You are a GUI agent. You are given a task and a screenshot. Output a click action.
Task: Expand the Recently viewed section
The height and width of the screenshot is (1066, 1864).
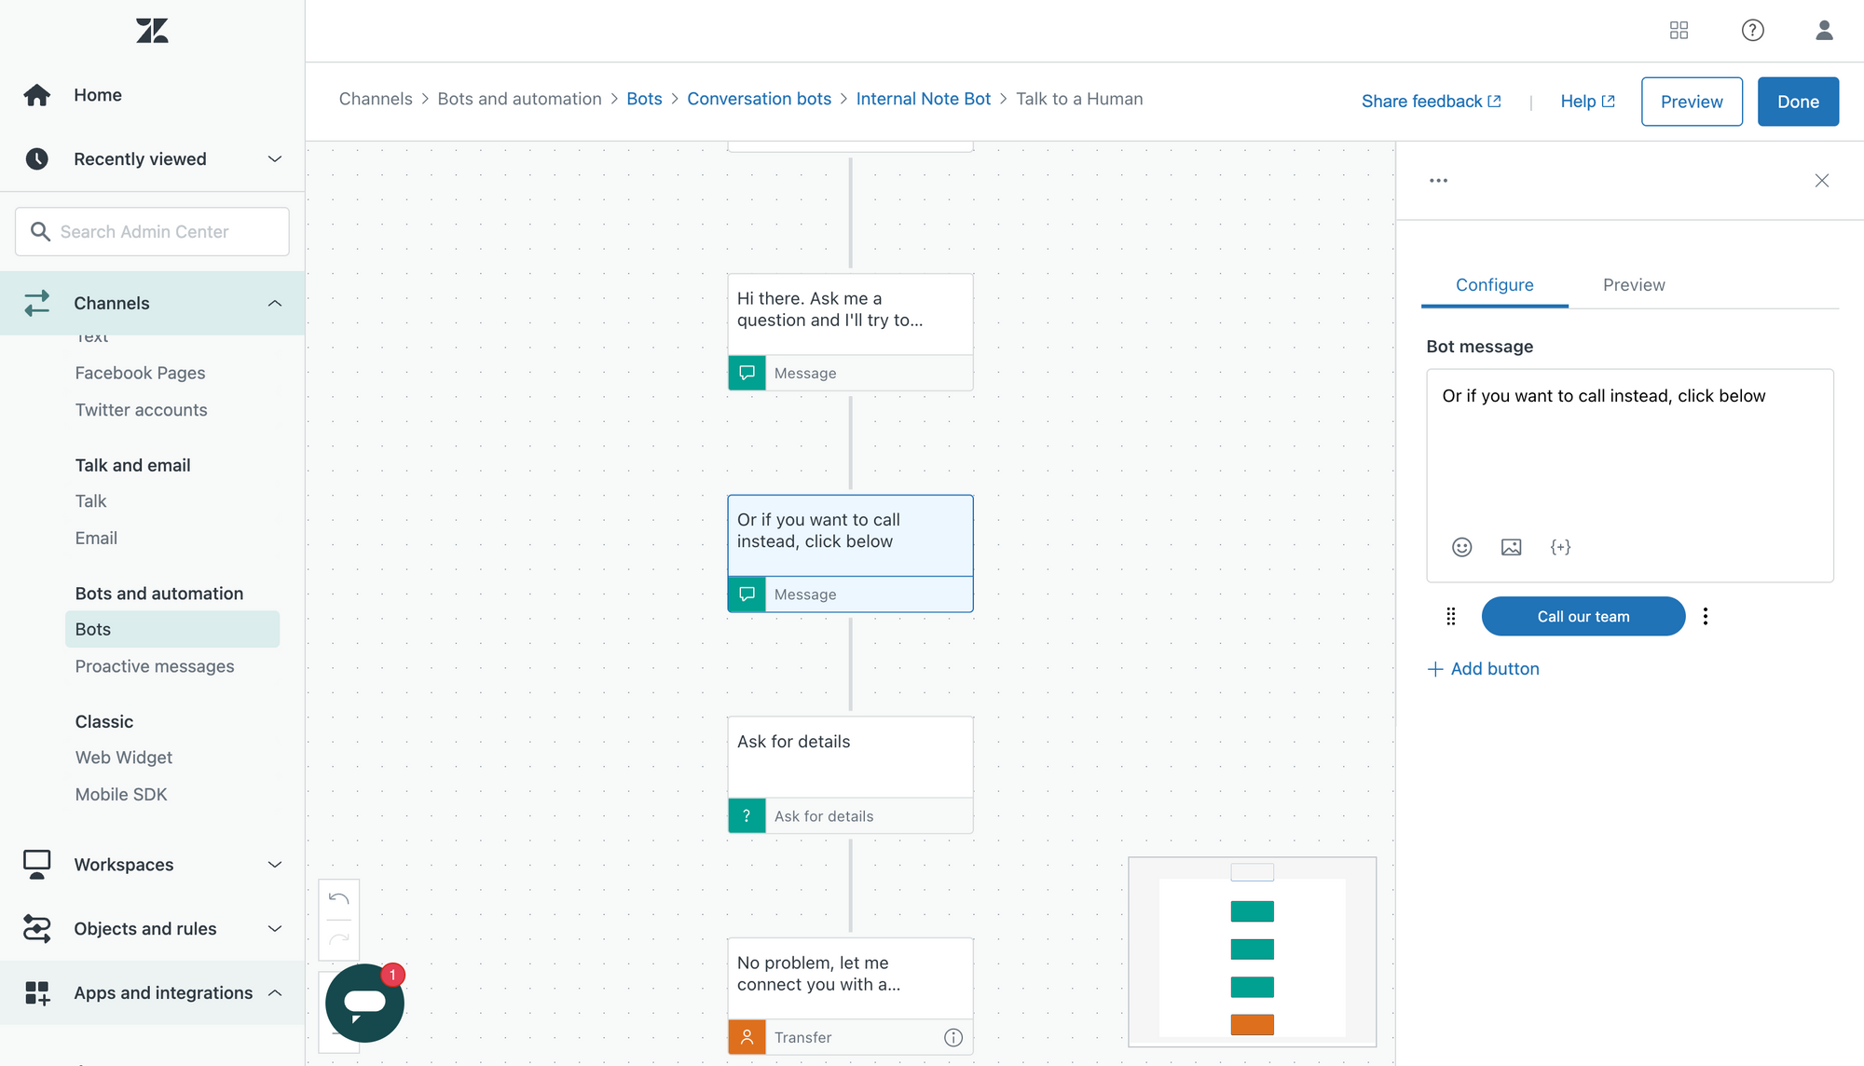coord(274,159)
